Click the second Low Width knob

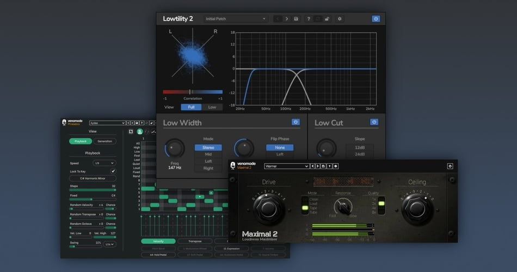point(244,149)
